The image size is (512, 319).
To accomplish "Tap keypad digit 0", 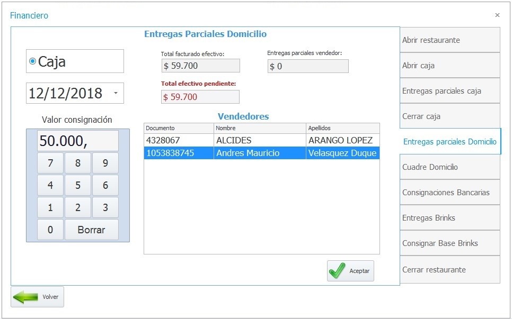I will pyautogui.click(x=50, y=230).
